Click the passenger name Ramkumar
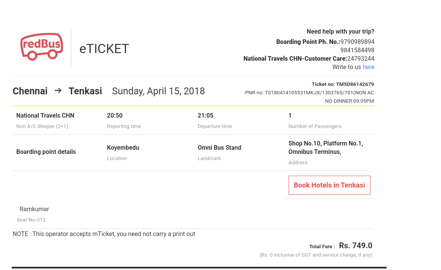Image resolution: width=441 pixels, height=270 pixels. pos(34,209)
